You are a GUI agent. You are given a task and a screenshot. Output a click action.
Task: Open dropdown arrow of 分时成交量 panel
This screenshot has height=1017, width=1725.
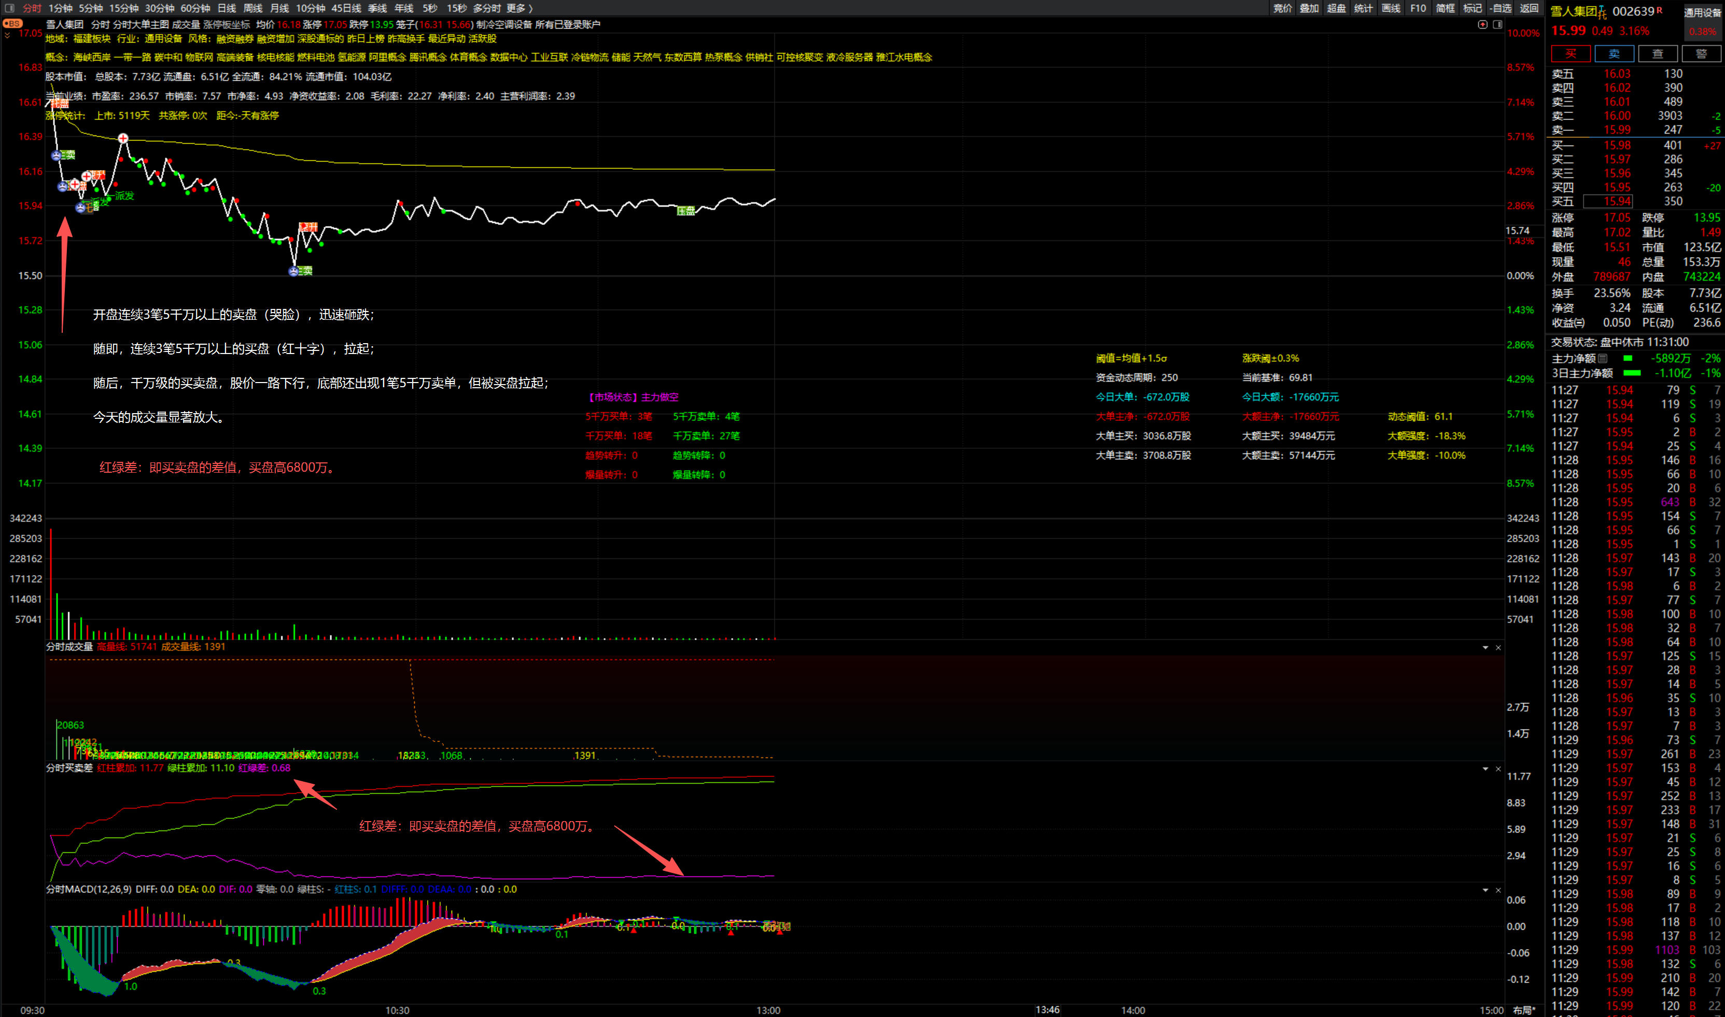click(x=1485, y=647)
